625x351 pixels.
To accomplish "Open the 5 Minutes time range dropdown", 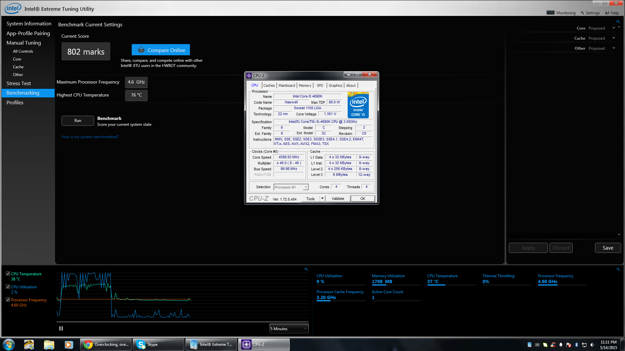I will tap(289, 329).
